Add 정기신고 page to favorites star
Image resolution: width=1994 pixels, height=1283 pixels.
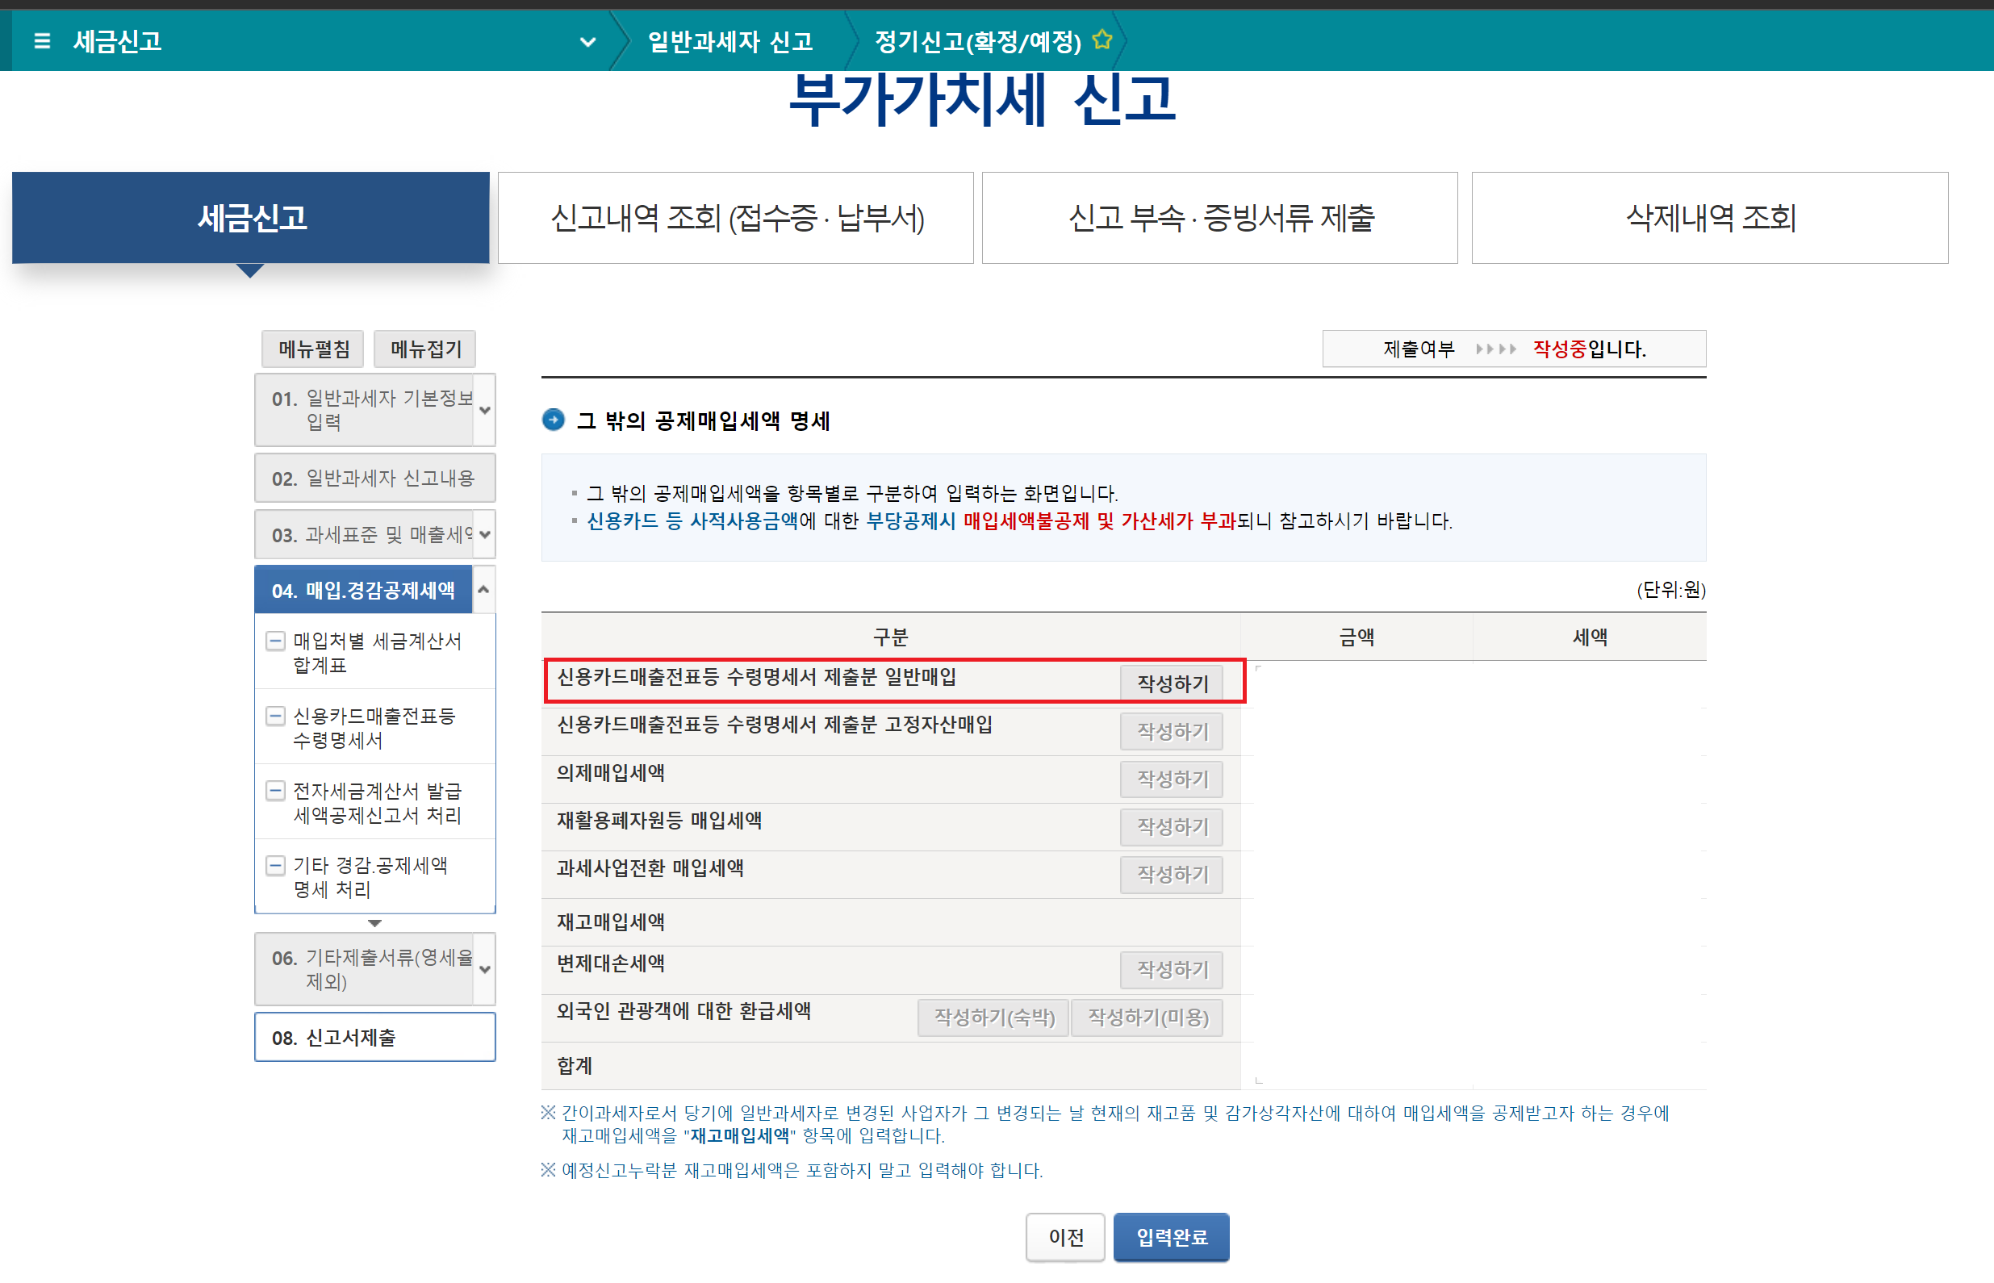pyautogui.click(x=1103, y=40)
